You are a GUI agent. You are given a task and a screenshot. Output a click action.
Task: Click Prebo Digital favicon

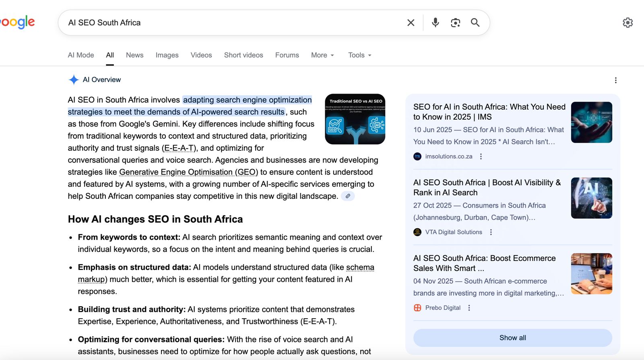[x=417, y=308]
